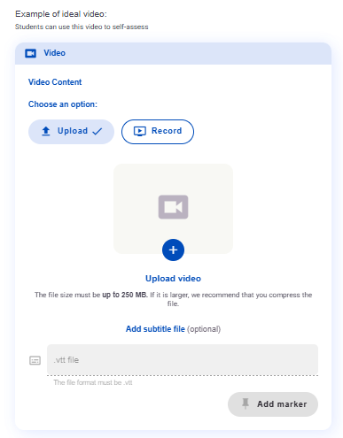The width and height of the screenshot is (343, 438).
Task: Select the Upload option button
Action: (71, 132)
